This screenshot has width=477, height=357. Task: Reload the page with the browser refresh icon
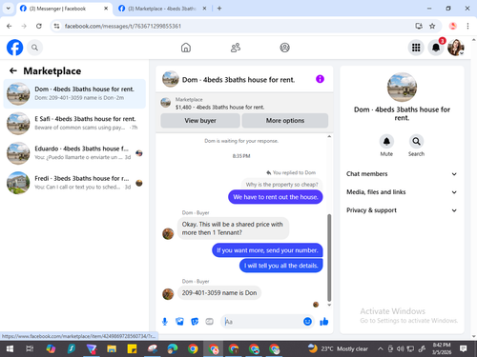coord(39,26)
